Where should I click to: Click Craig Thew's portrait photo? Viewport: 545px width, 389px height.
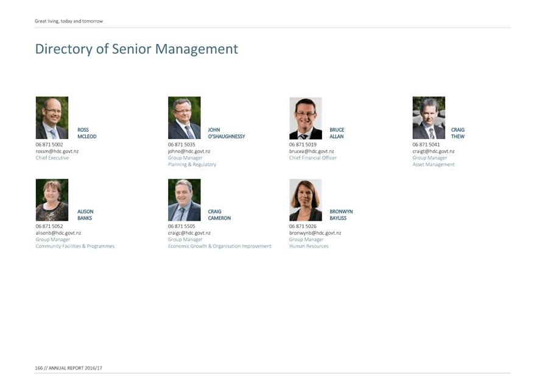click(x=429, y=118)
